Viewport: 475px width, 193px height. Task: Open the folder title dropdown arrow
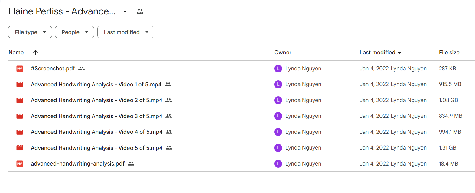125,12
